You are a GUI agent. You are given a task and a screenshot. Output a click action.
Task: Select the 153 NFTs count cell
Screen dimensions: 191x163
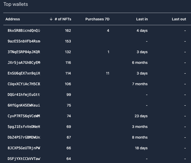click(x=68, y=41)
